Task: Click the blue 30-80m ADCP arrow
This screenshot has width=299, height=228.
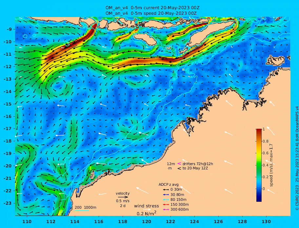Action: [x=166, y=195]
